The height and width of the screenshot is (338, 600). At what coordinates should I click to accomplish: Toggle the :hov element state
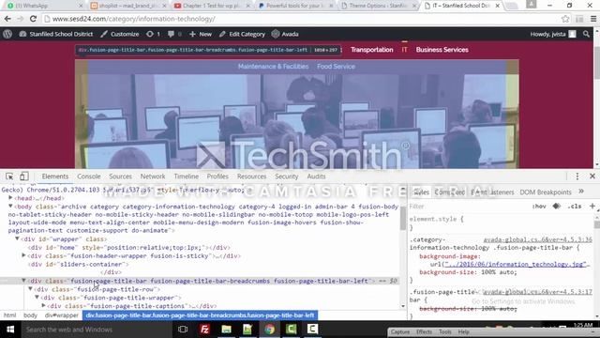[x=539, y=207]
